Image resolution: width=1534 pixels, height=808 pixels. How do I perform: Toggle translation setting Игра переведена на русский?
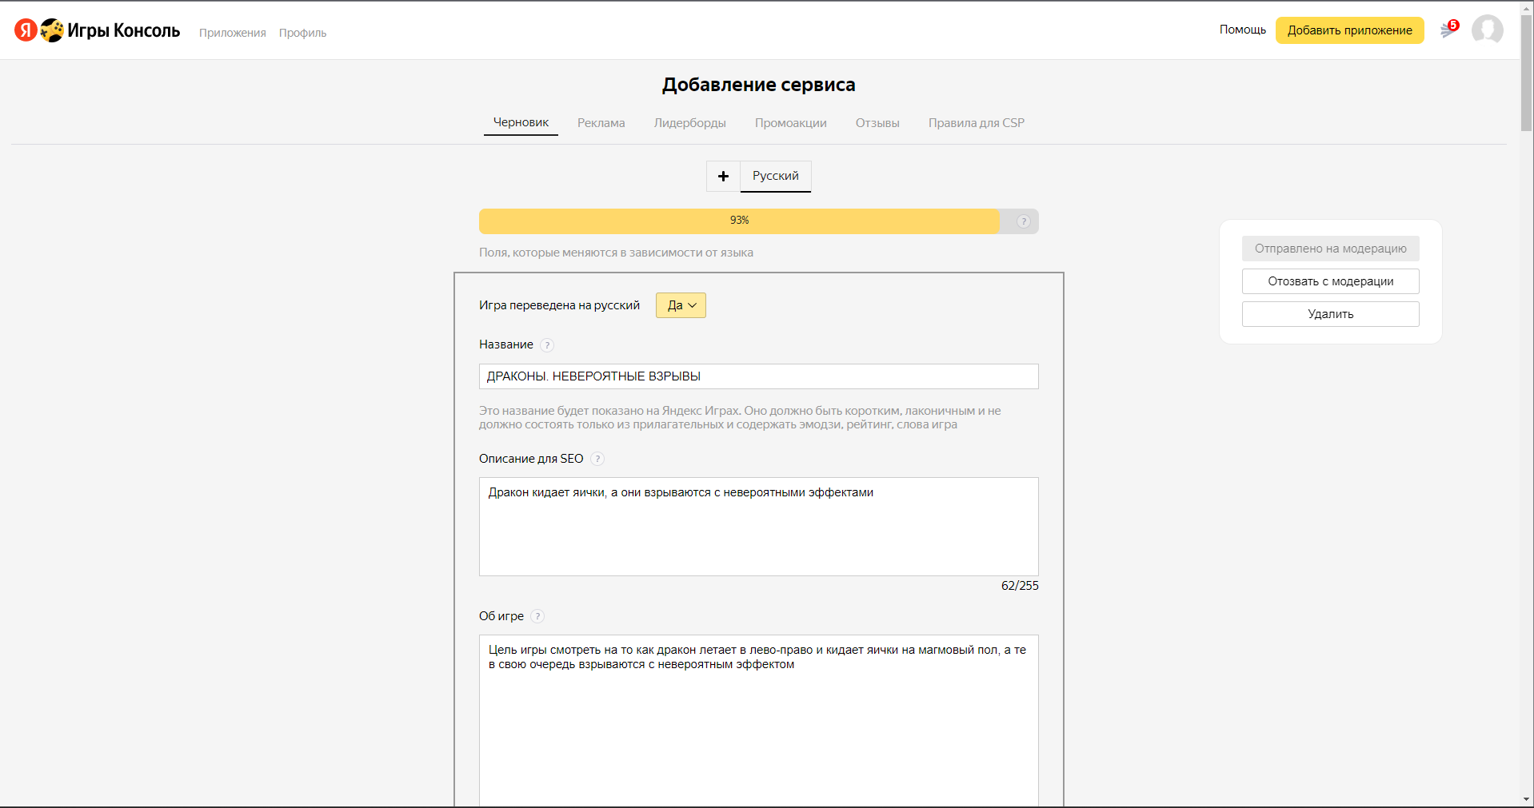[x=680, y=305]
